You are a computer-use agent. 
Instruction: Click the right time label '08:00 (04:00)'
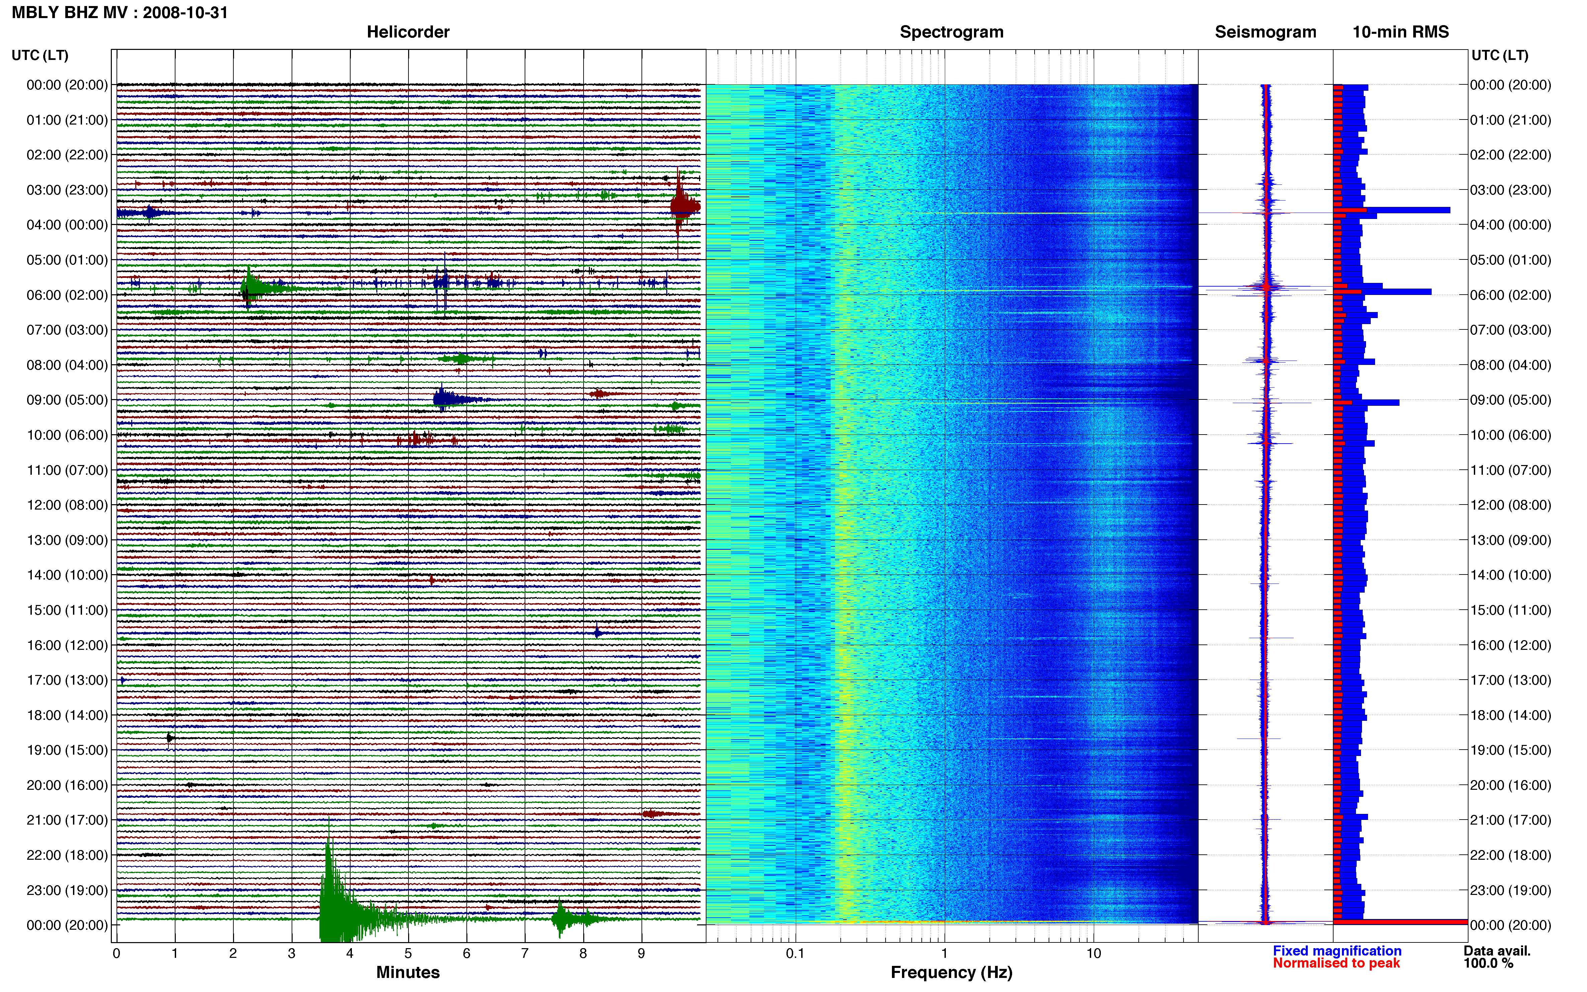pyautogui.click(x=1510, y=365)
